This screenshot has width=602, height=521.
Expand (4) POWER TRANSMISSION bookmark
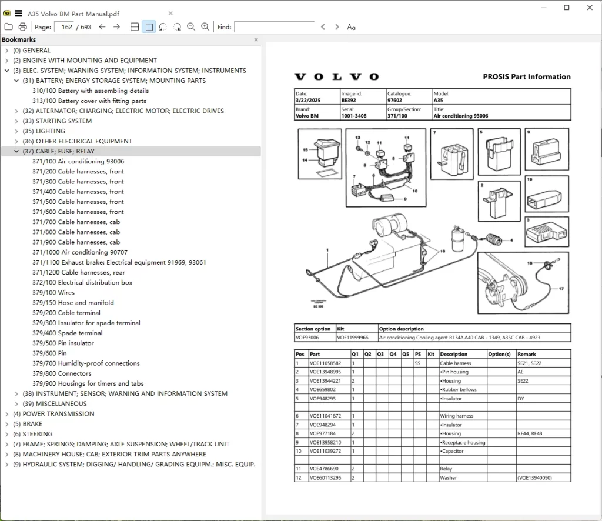(x=6, y=414)
